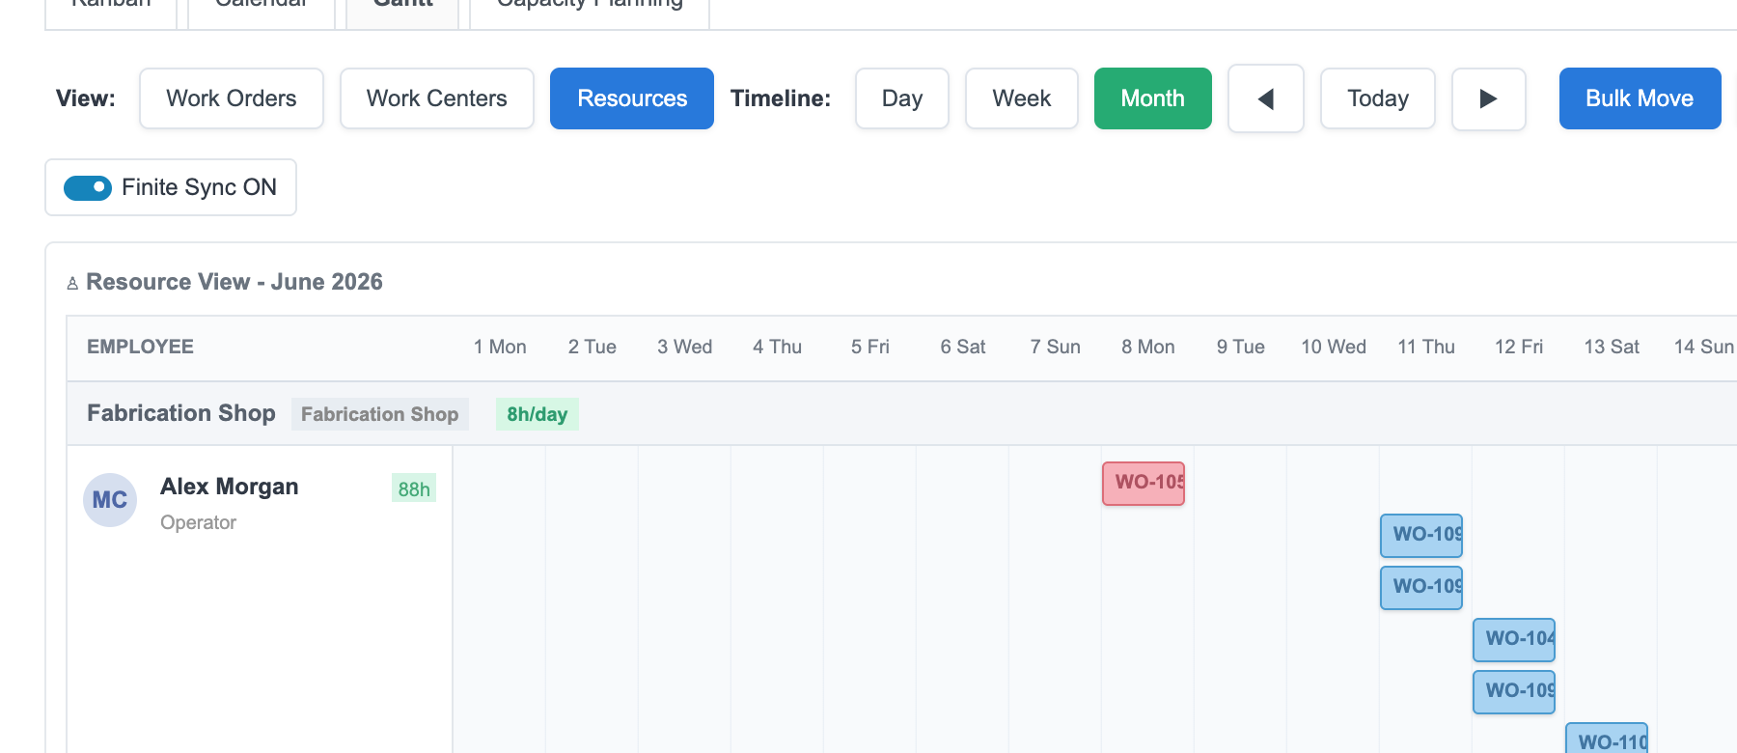The height and width of the screenshot is (753, 1737).
Task: Click the Alex Morgan name
Action: pyautogui.click(x=230, y=487)
